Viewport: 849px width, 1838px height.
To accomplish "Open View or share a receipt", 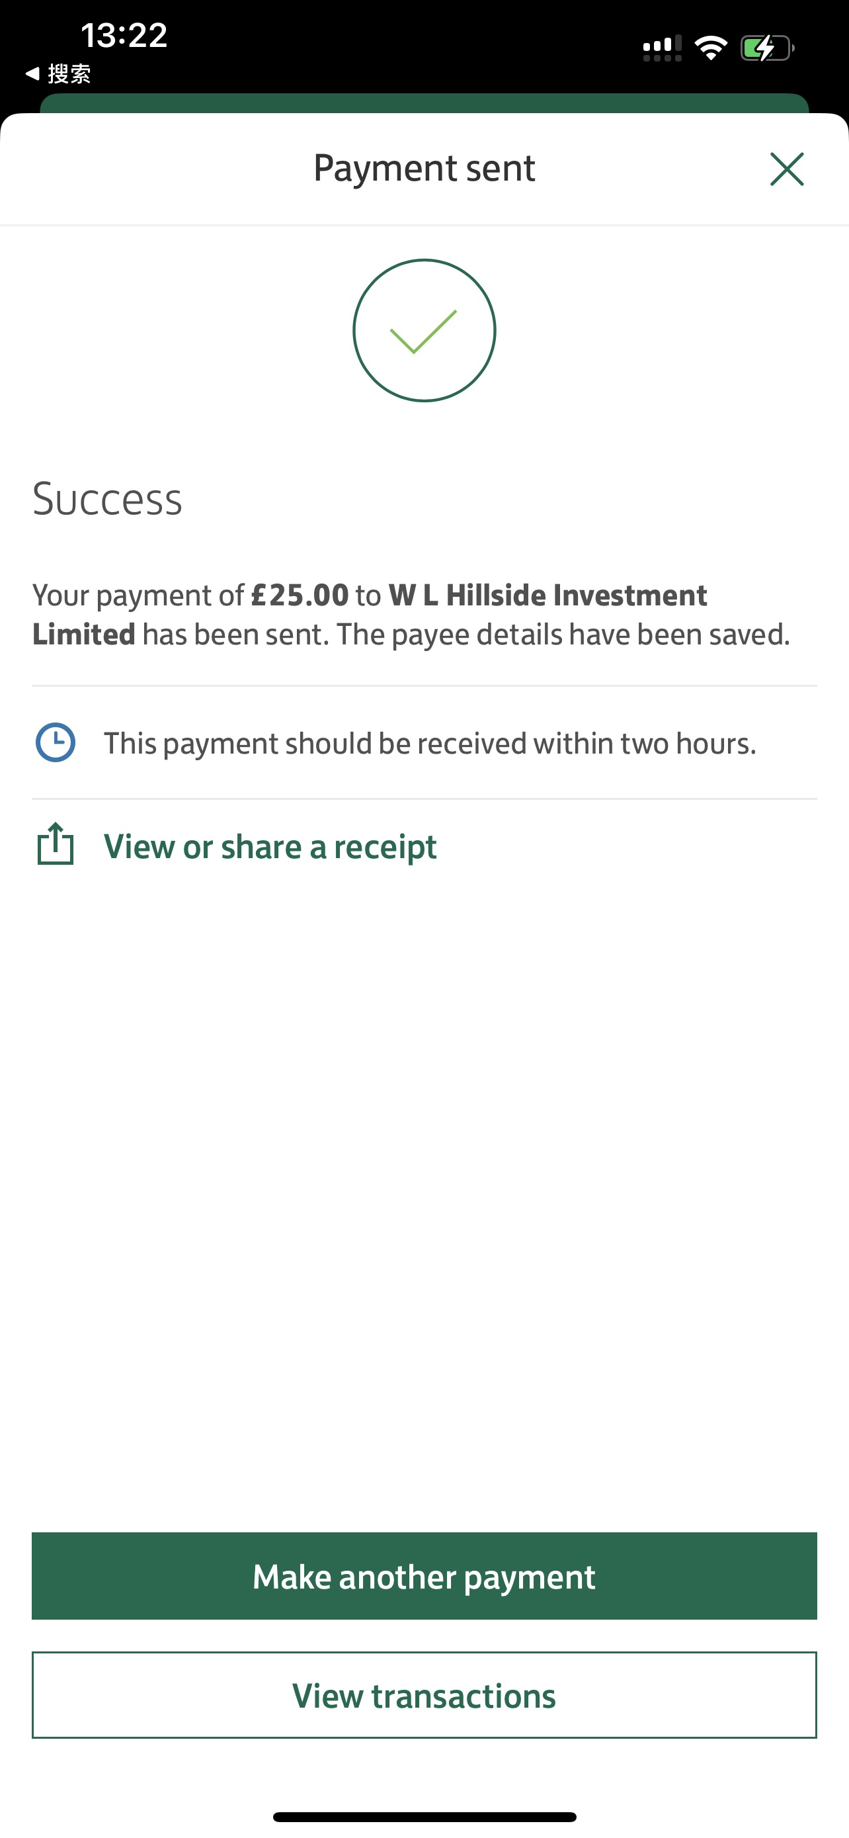I will 270,847.
